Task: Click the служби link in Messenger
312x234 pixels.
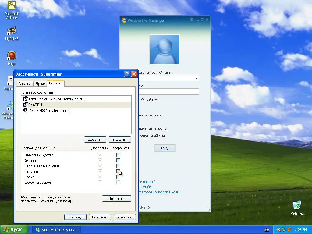Action: [x=145, y=187]
